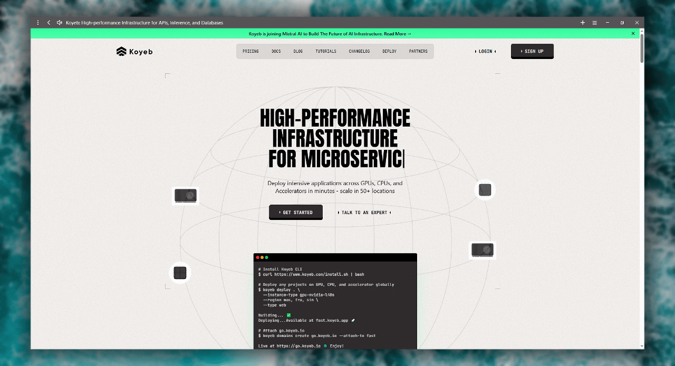The height and width of the screenshot is (366, 675).
Task: Click the 'koyeb deploy .' command line
Action: pos(279,290)
